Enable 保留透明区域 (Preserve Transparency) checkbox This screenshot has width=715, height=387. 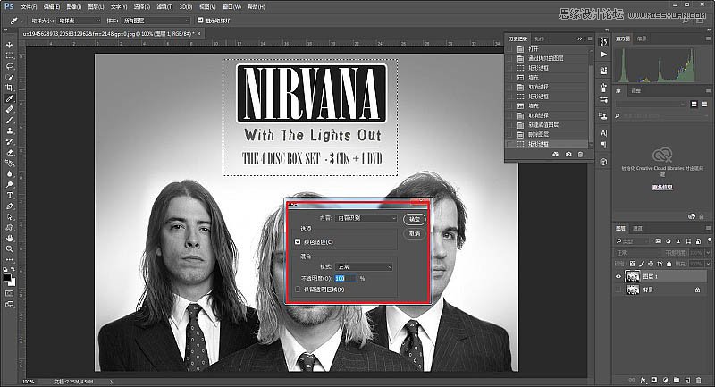tap(298, 289)
